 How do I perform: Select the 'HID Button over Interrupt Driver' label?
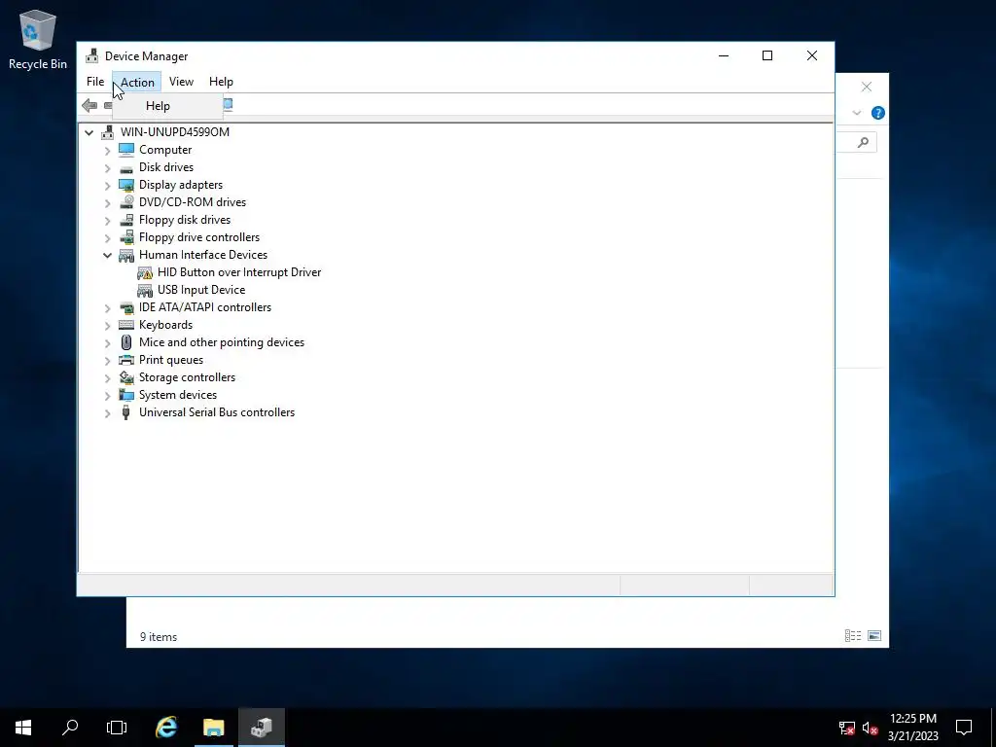click(239, 272)
